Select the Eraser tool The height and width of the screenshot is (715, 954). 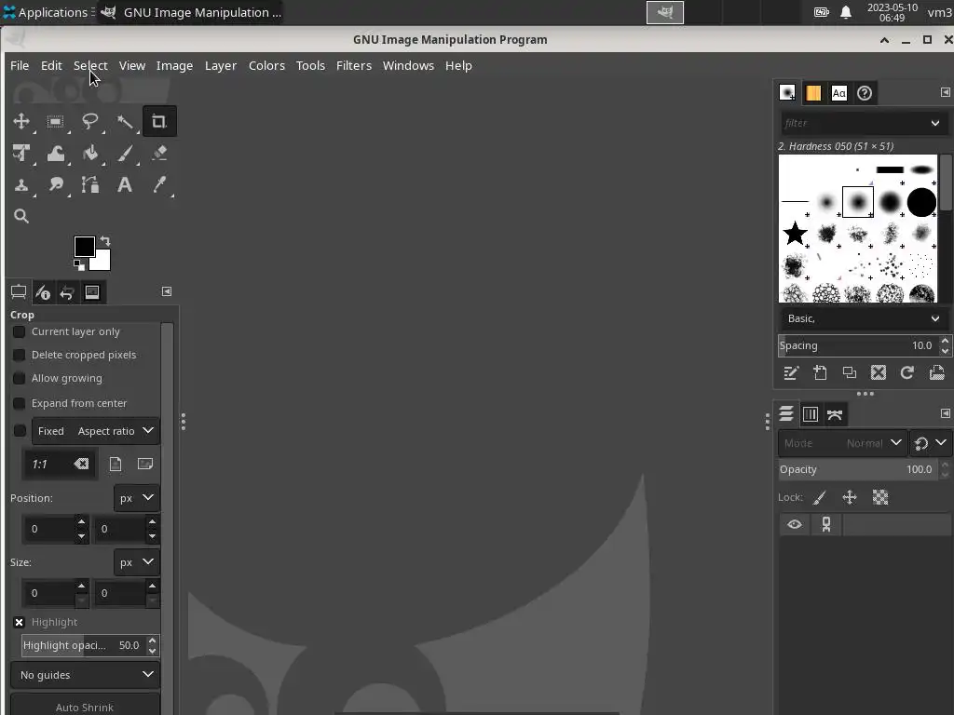[x=159, y=153]
